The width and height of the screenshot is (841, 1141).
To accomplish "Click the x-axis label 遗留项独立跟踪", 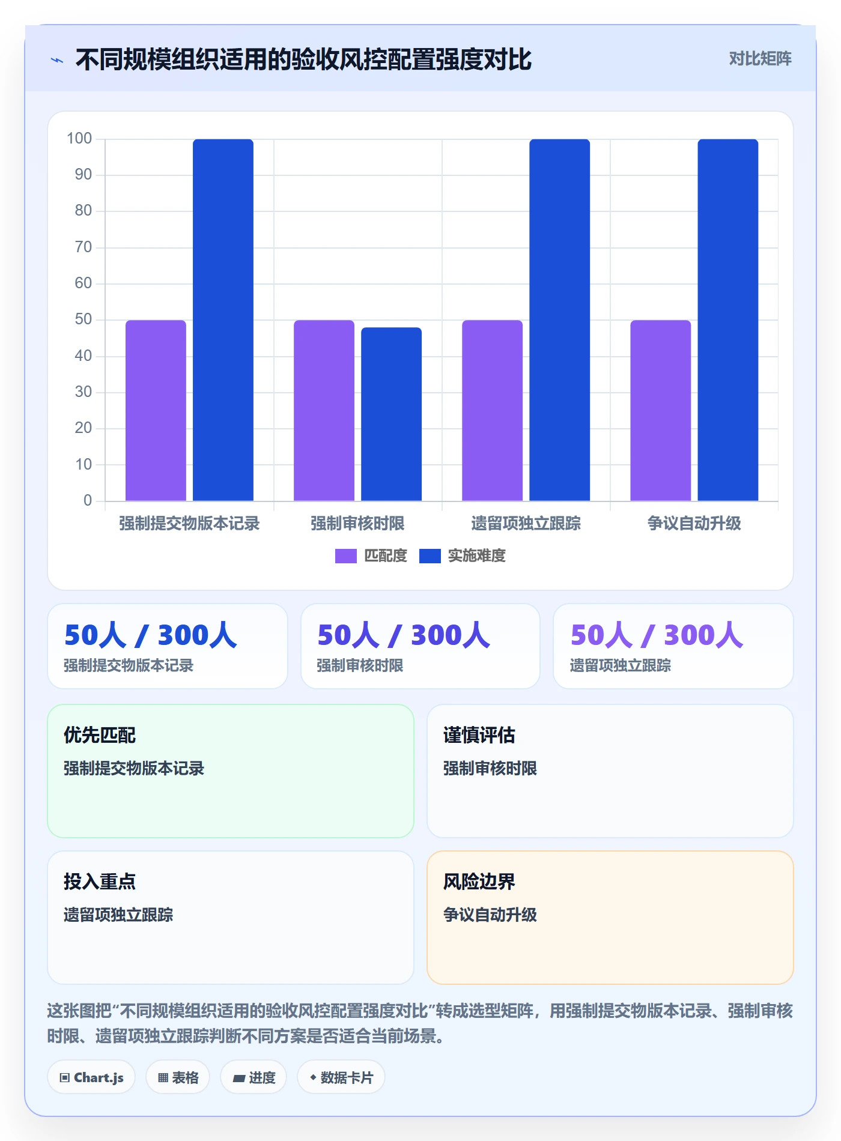I will pyautogui.click(x=526, y=524).
